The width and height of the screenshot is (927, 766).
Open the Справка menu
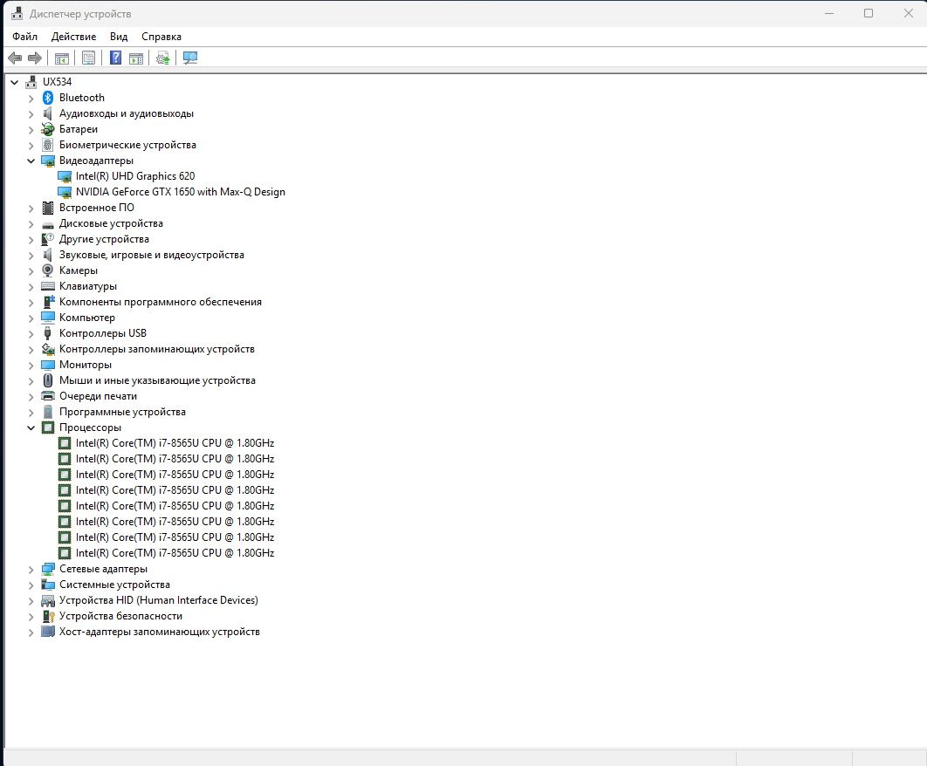tap(161, 37)
